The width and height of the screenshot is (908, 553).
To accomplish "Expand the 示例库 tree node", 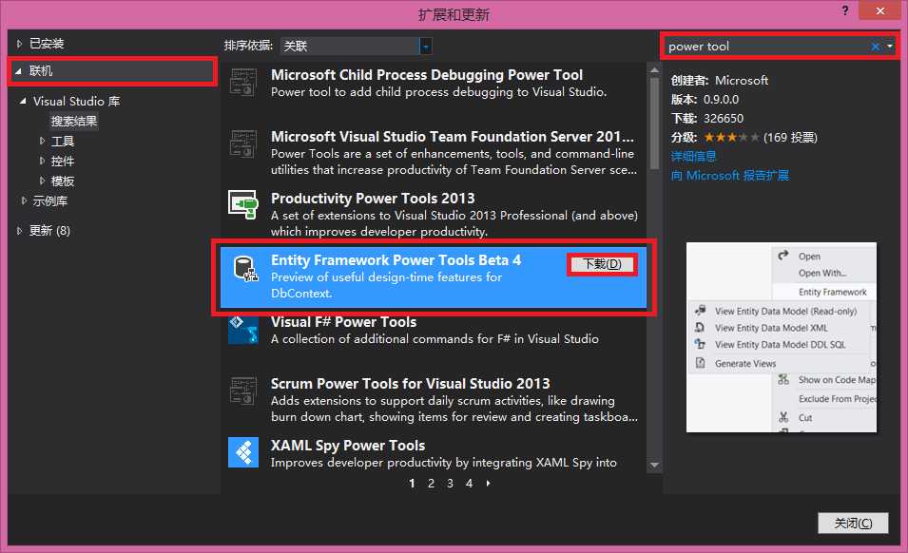I will pyautogui.click(x=23, y=200).
